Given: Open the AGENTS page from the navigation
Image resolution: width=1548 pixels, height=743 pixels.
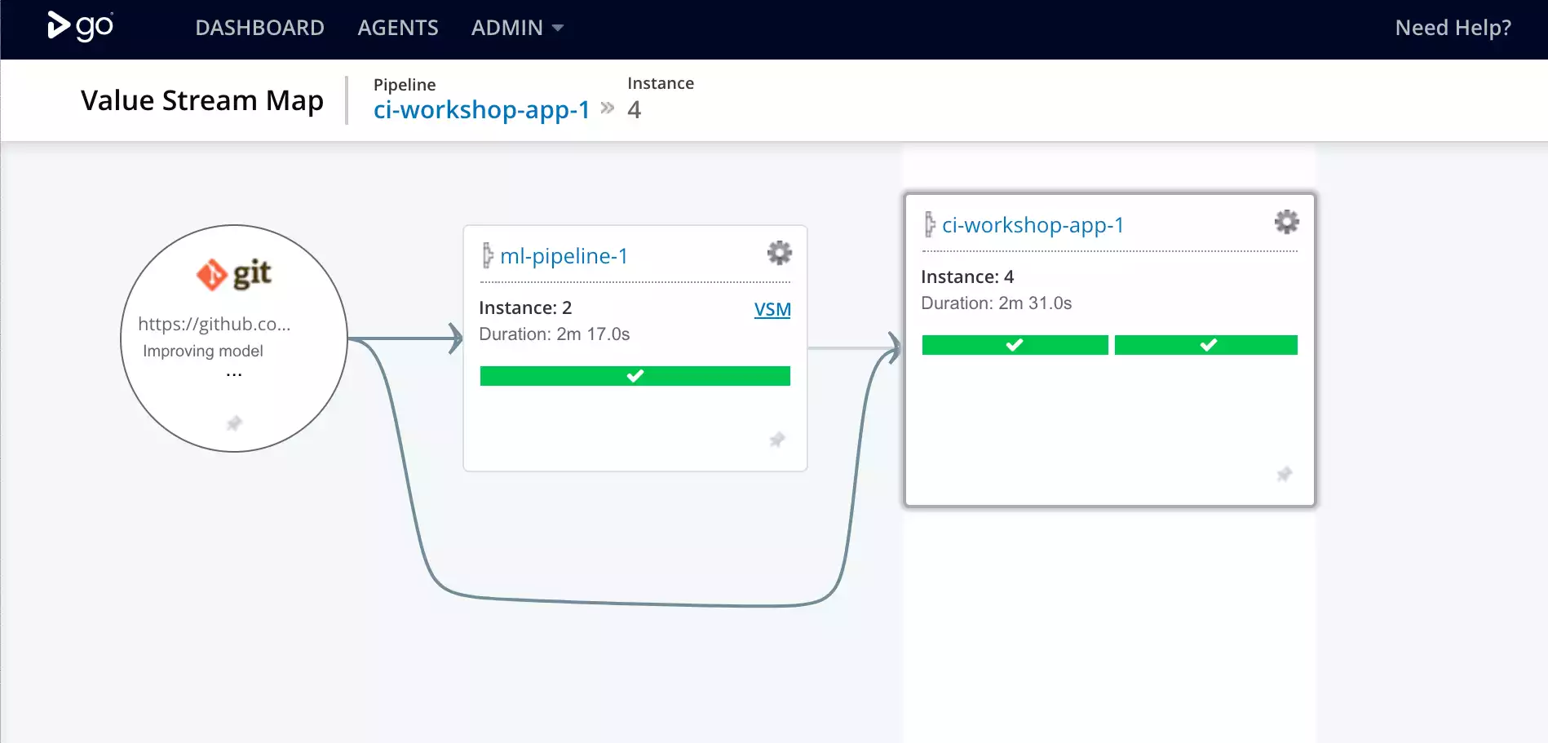Looking at the screenshot, I should [398, 27].
